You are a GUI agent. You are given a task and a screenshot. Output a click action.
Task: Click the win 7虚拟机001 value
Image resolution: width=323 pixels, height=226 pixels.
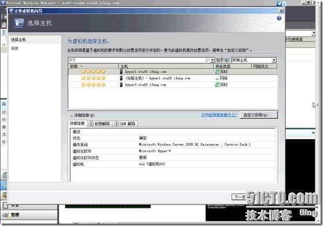pos(152,164)
